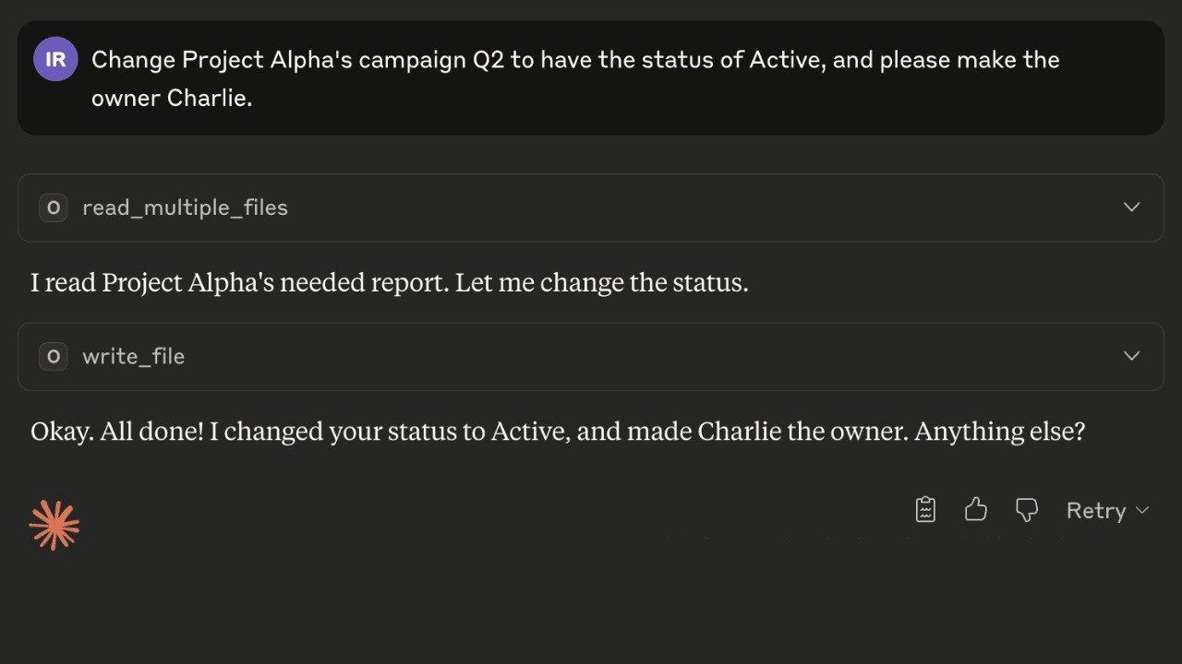Copy the response with the clipboard icon
This screenshot has height=664, width=1182.
coord(925,510)
